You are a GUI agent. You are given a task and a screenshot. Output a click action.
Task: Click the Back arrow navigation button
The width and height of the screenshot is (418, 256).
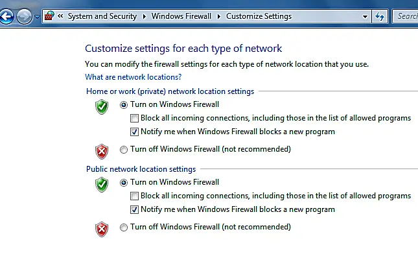[x=6, y=17]
